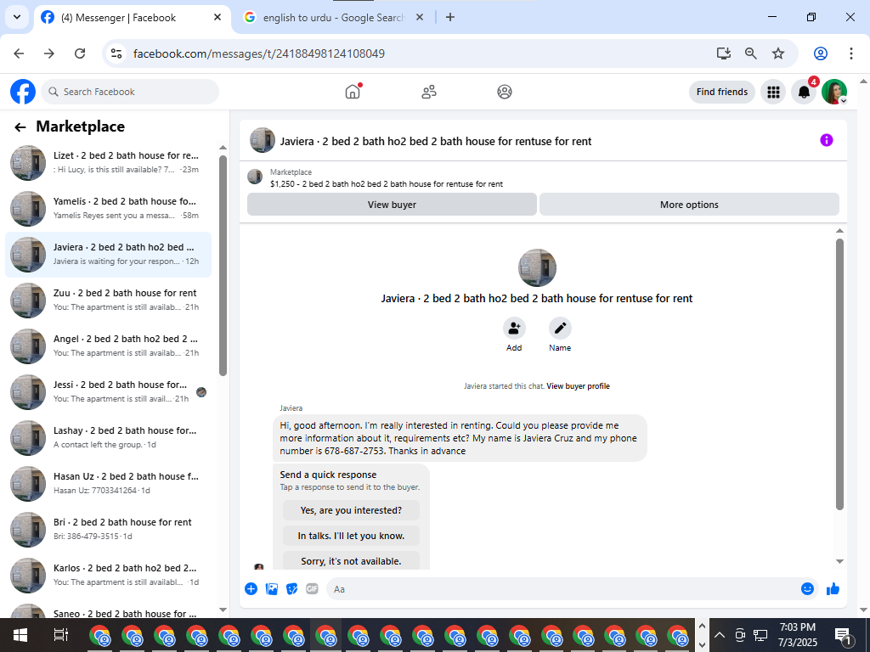
Task: Open the emoji picker icon
Action: click(x=807, y=589)
